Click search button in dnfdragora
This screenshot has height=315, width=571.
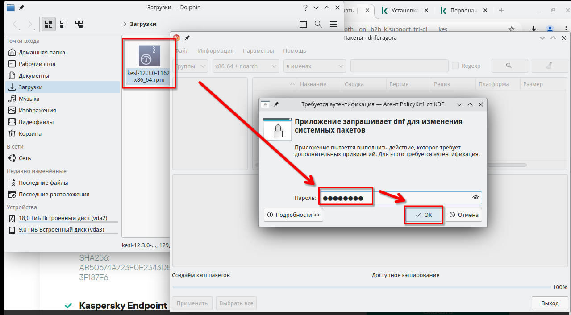tap(509, 66)
